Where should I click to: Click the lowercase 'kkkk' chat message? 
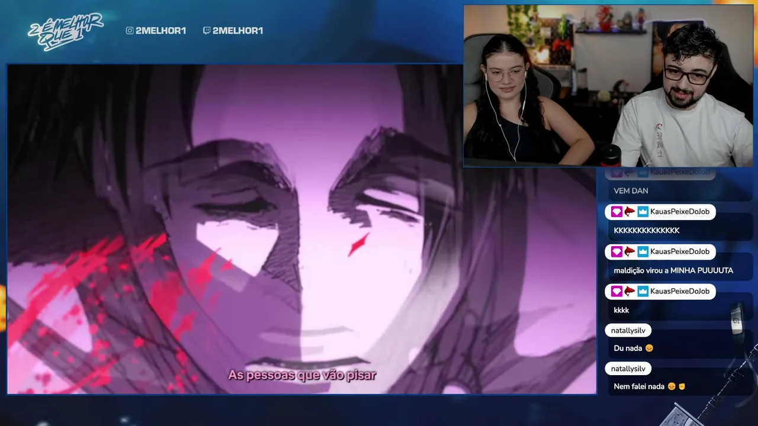coord(621,310)
